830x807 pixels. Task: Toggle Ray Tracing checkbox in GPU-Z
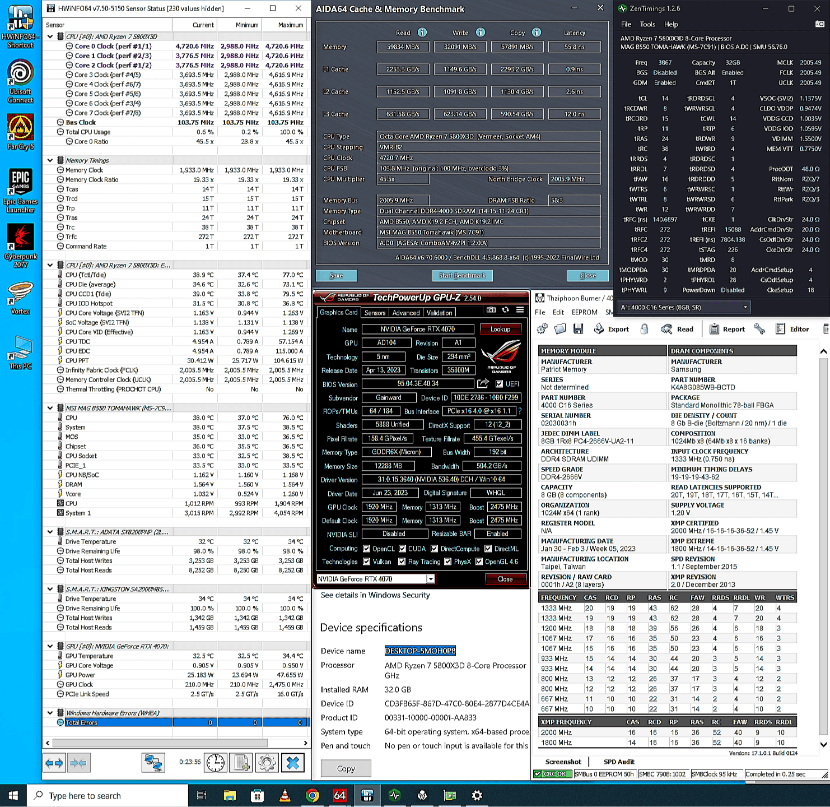[x=402, y=562]
